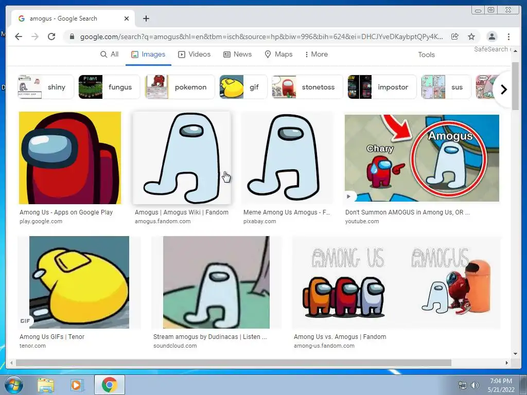Click the gif suggestion chip

tap(243, 87)
